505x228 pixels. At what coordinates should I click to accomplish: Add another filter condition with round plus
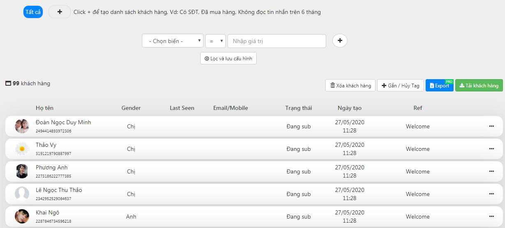pos(340,41)
